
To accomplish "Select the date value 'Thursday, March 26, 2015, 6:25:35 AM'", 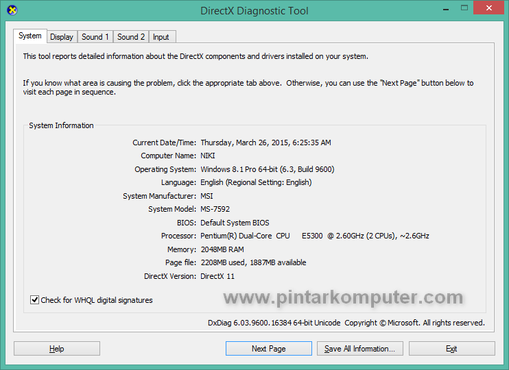I will pyautogui.click(x=266, y=143).
